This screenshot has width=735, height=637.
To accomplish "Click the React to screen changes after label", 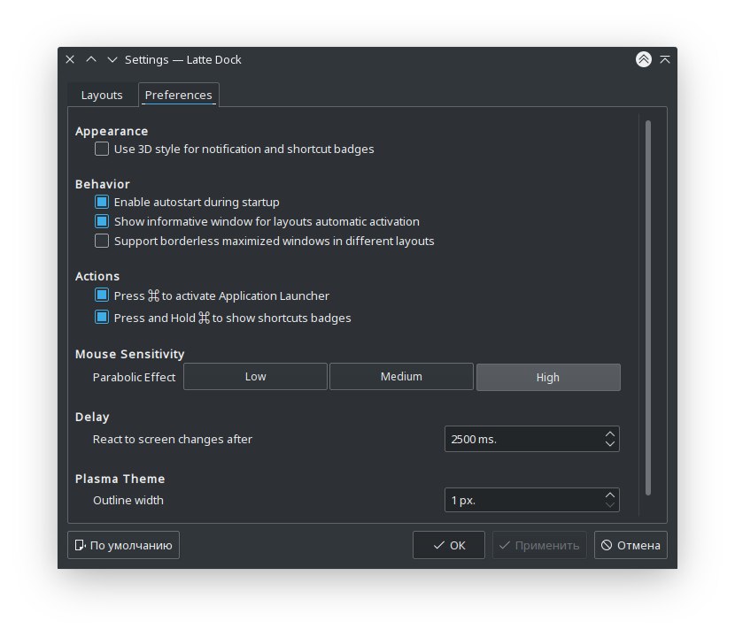I will click(173, 440).
